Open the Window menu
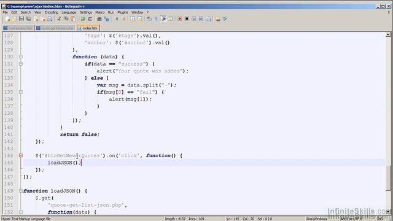Viewport: 393px width, 221px height. (x=138, y=12)
